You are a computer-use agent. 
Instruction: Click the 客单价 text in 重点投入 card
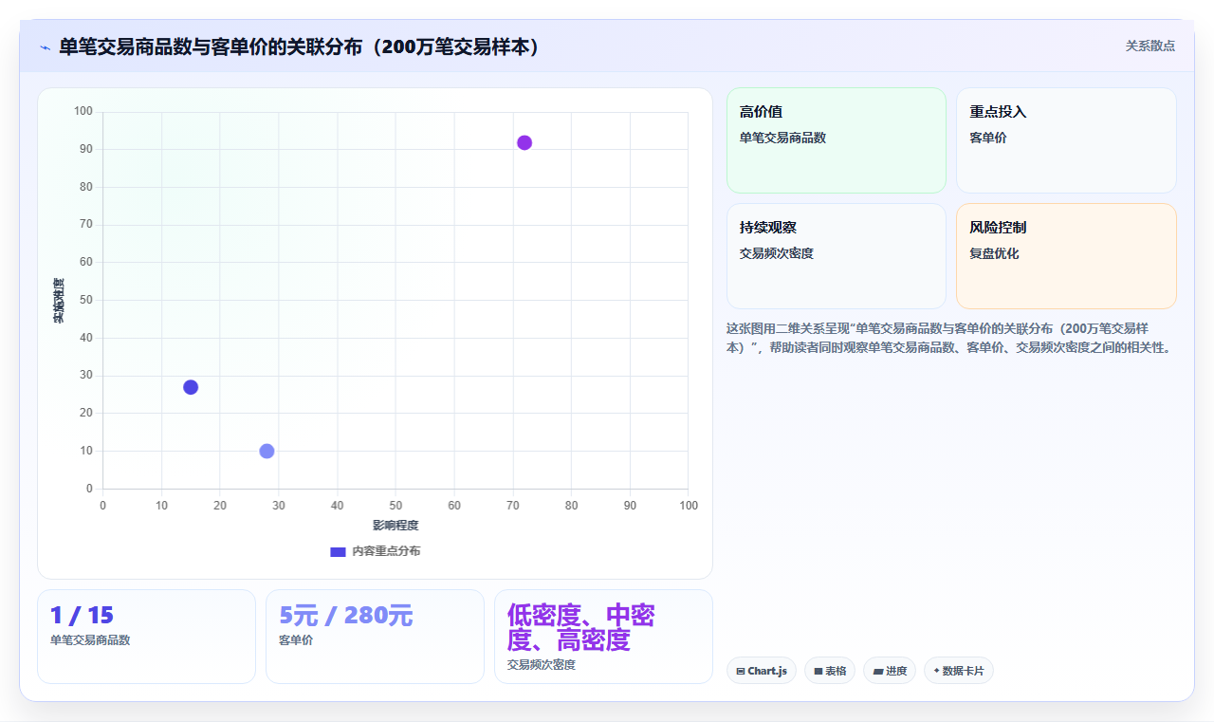point(988,138)
